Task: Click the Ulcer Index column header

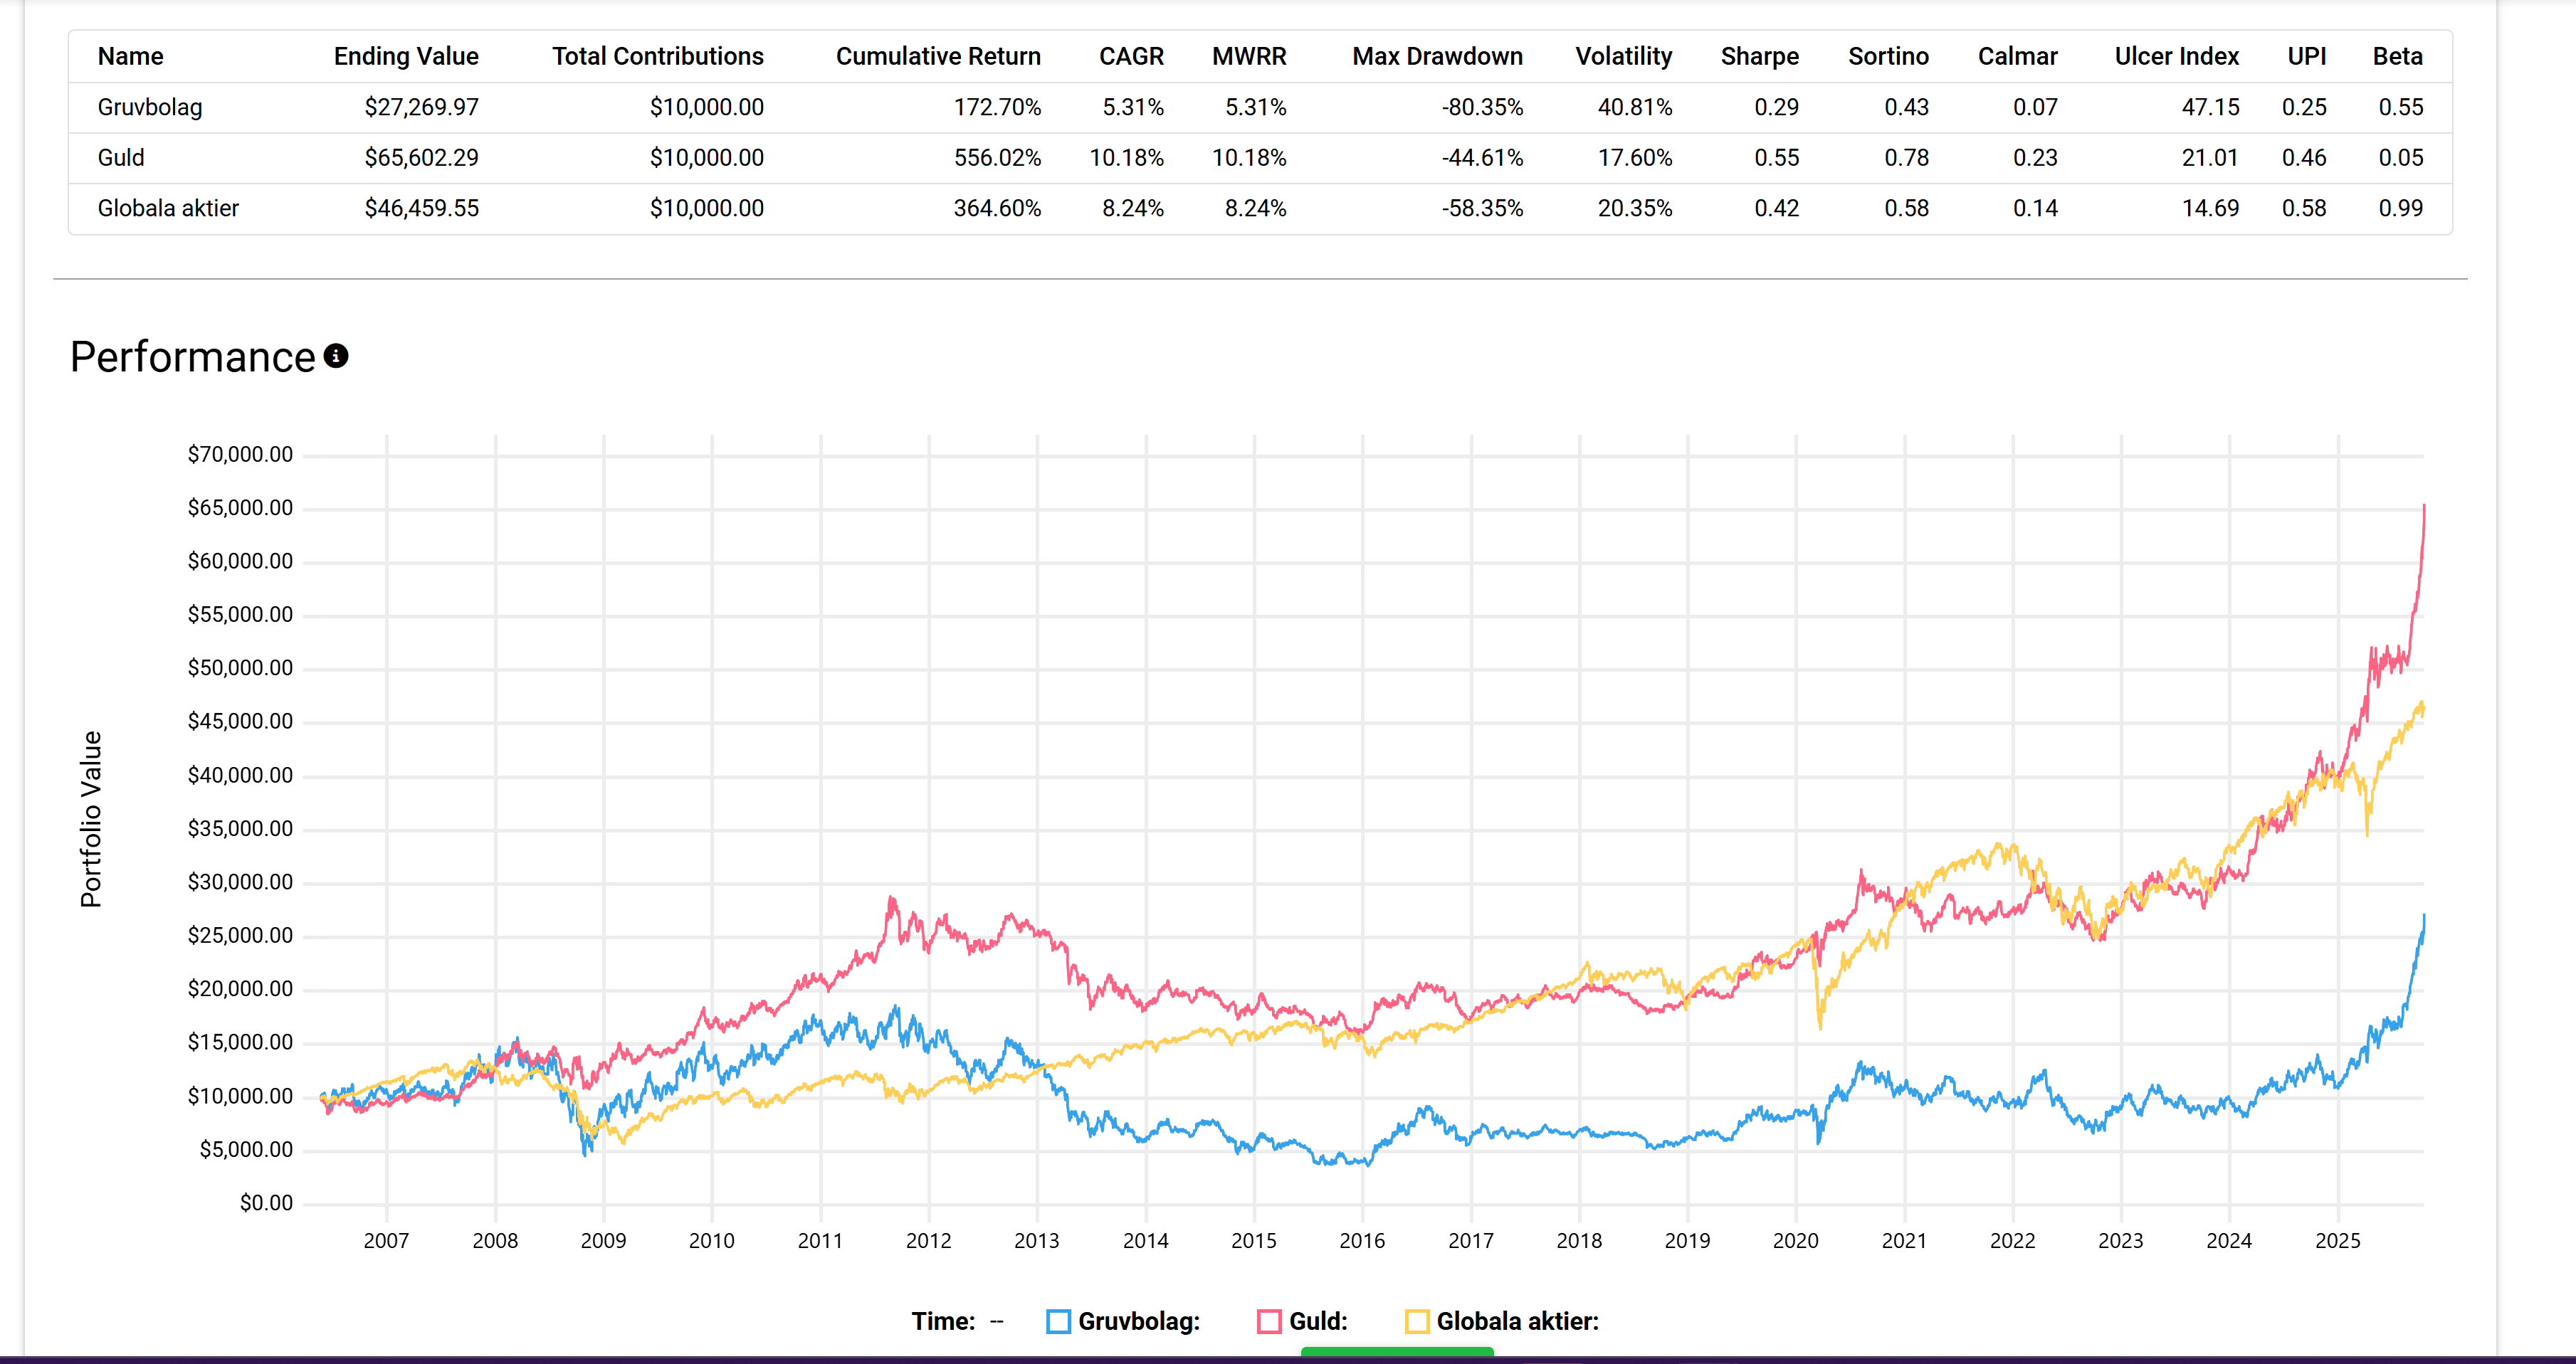Action: [x=2175, y=57]
